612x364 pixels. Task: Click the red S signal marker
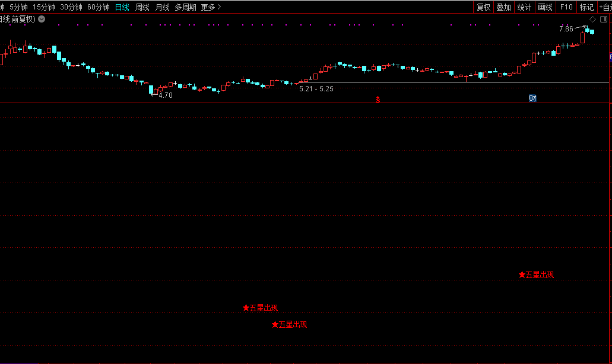(378, 99)
